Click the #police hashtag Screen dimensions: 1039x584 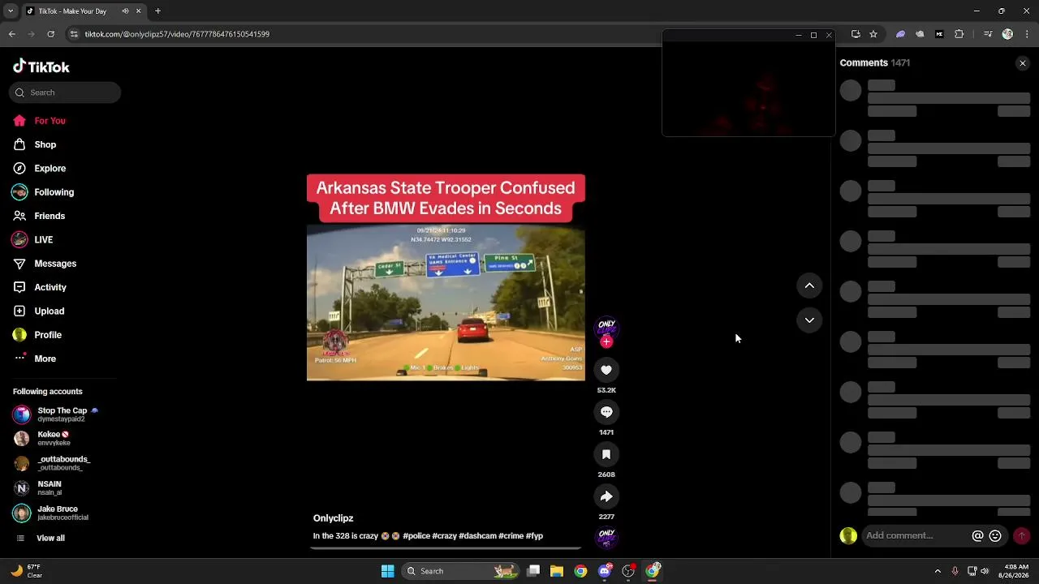tap(416, 536)
